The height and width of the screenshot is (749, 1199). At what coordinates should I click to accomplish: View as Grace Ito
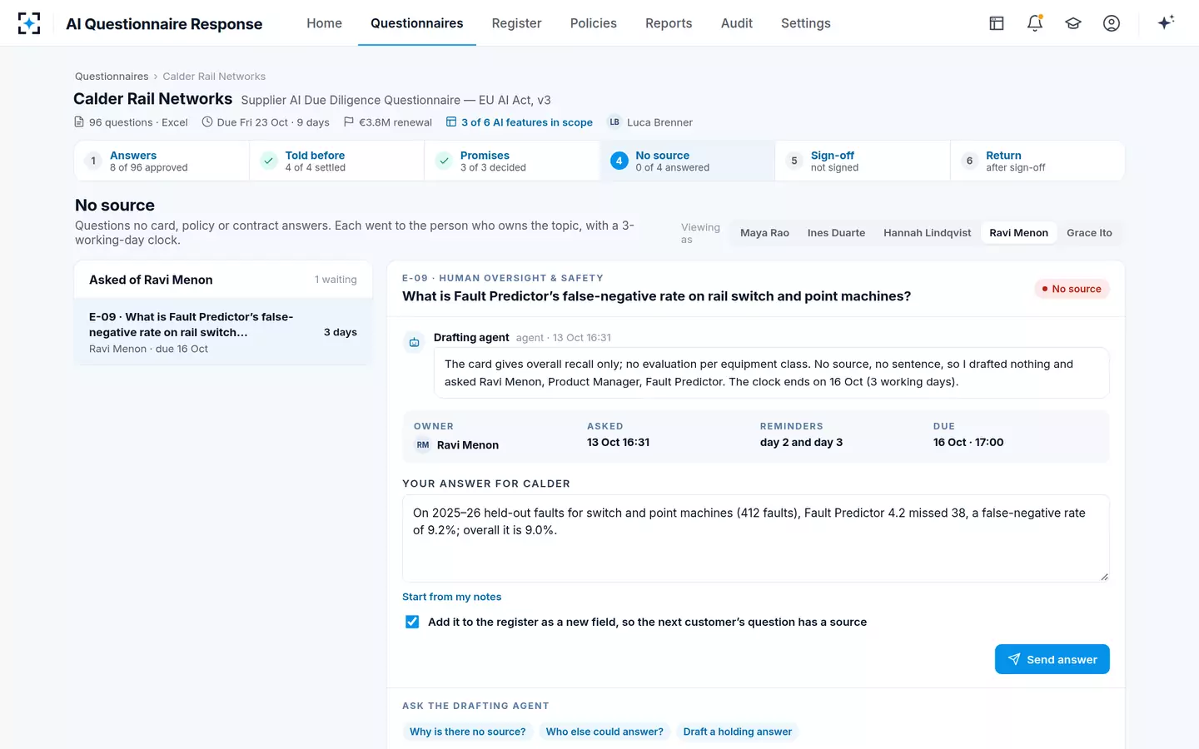click(x=1089, y=233)
